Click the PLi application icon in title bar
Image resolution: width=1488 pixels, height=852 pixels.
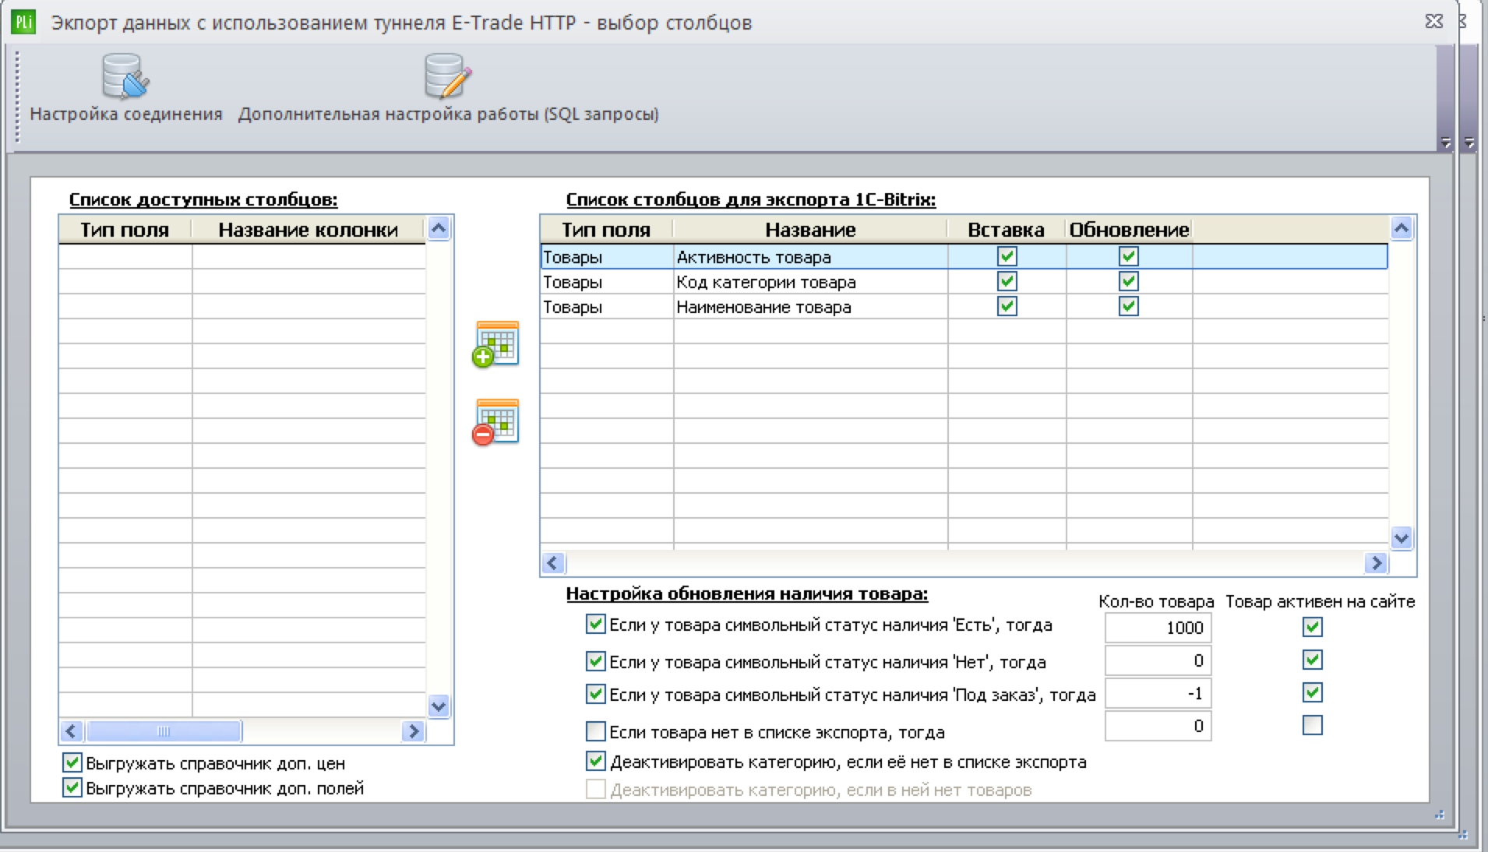pos(23,22)
